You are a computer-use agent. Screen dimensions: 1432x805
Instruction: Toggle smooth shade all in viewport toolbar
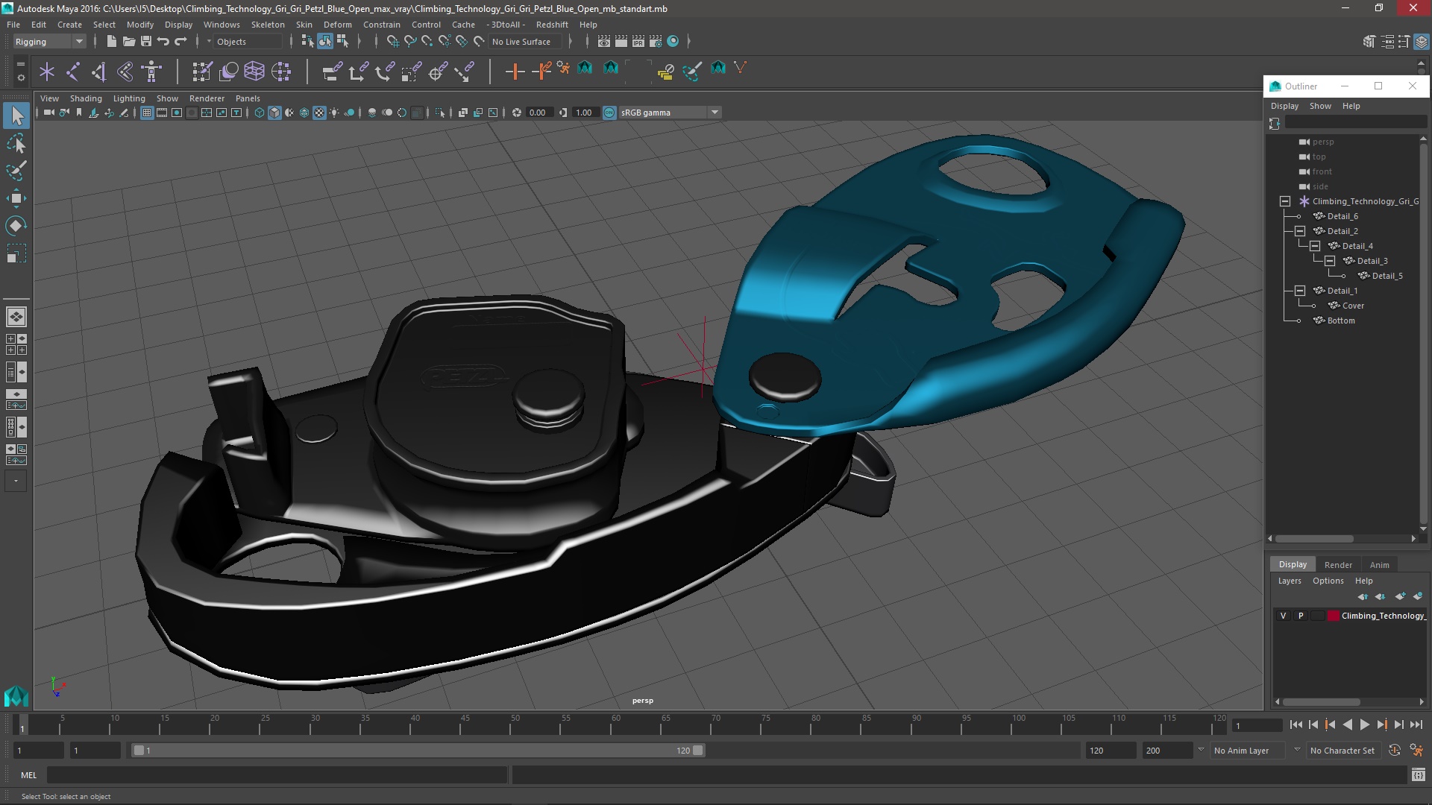click(x=274, y=113)
